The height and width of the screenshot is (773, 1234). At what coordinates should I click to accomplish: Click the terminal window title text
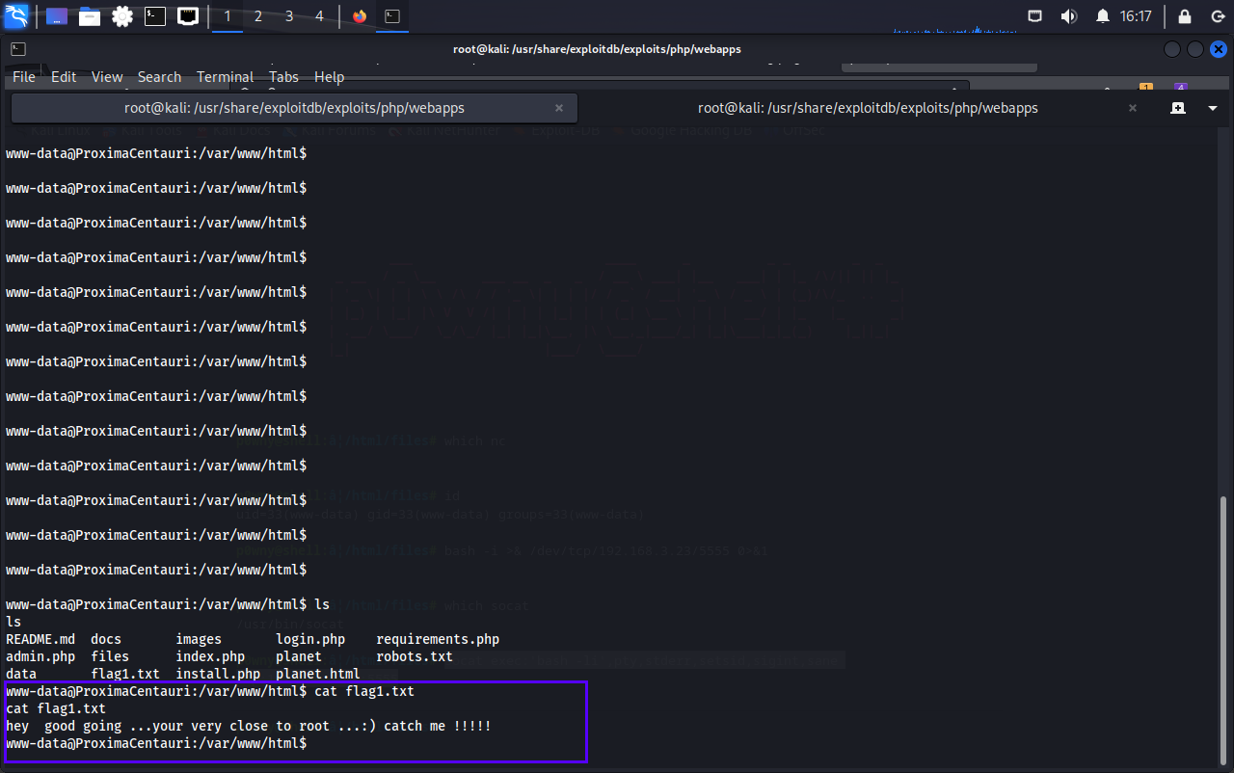pyautogui.click(x=597, y=49)
